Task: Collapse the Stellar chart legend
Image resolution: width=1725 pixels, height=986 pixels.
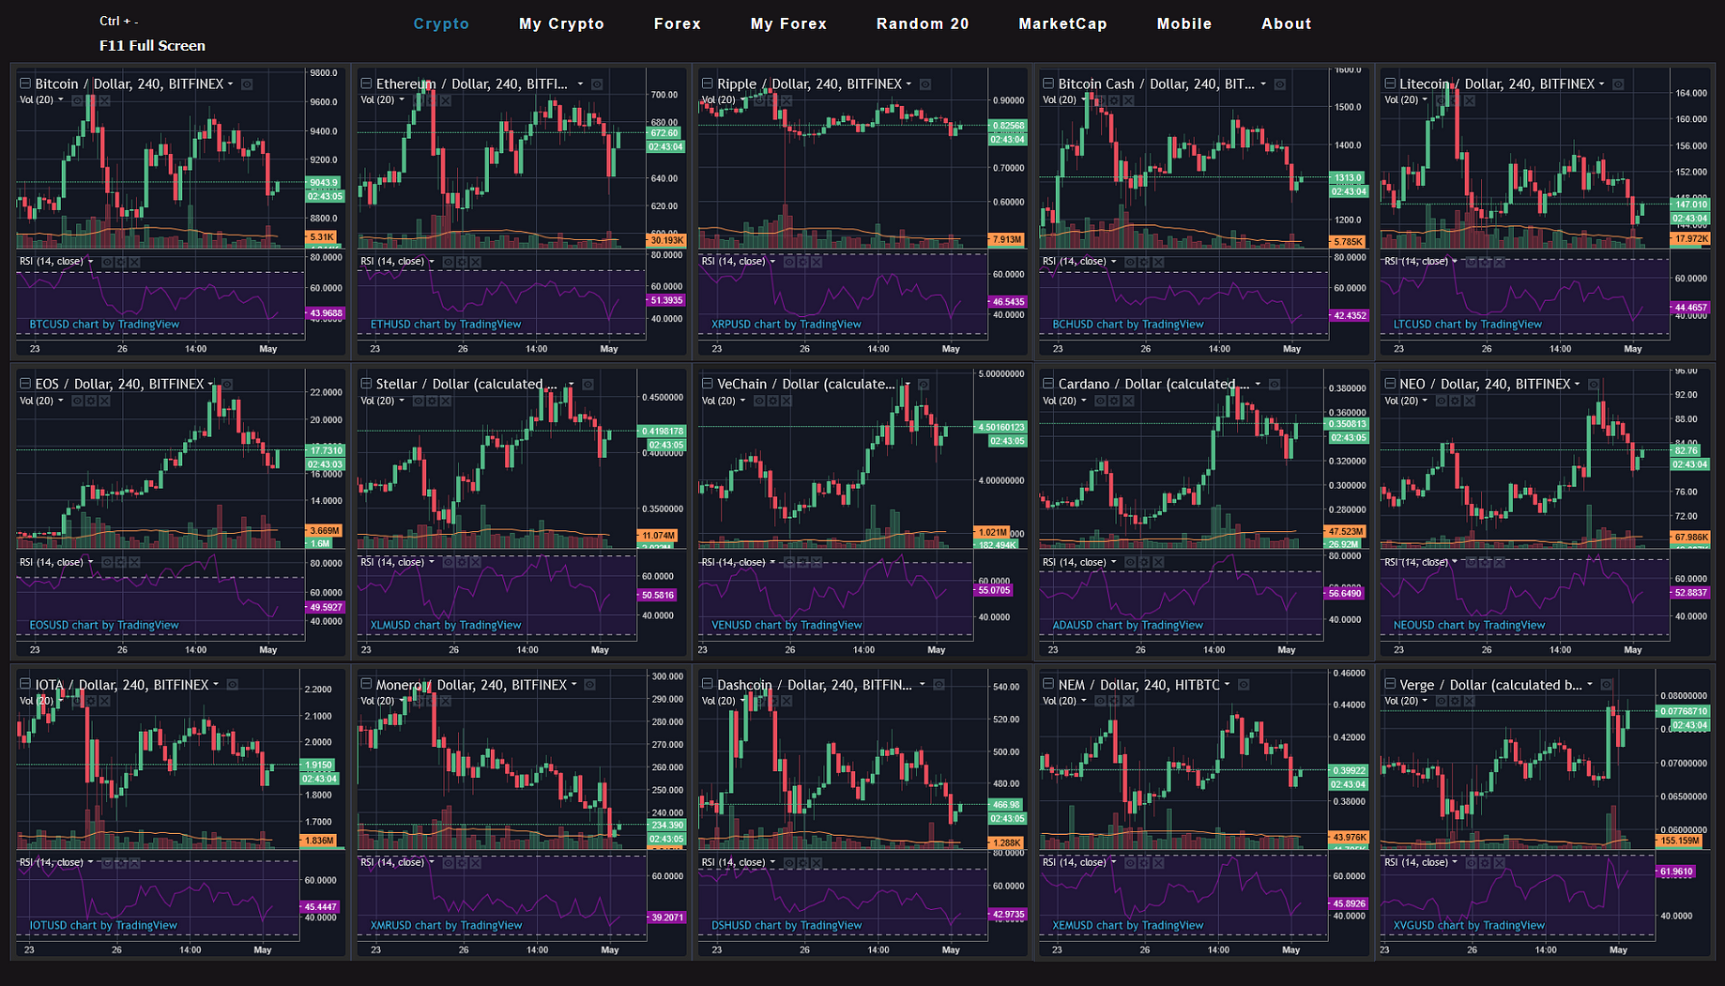Action: 367,384
